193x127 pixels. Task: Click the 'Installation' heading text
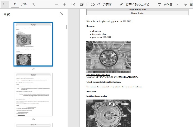coord(91,92)
